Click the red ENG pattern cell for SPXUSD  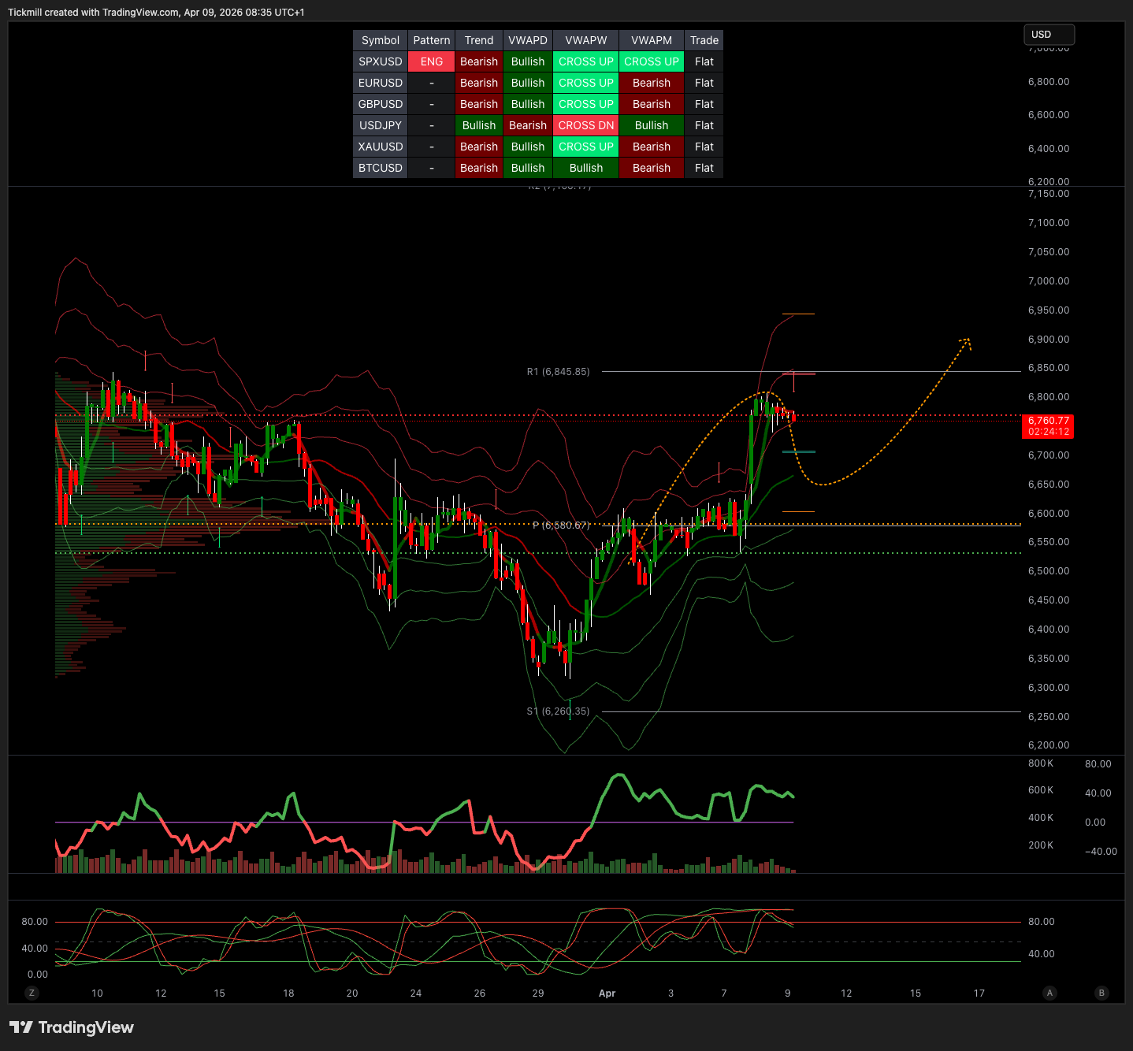[431, 61]
